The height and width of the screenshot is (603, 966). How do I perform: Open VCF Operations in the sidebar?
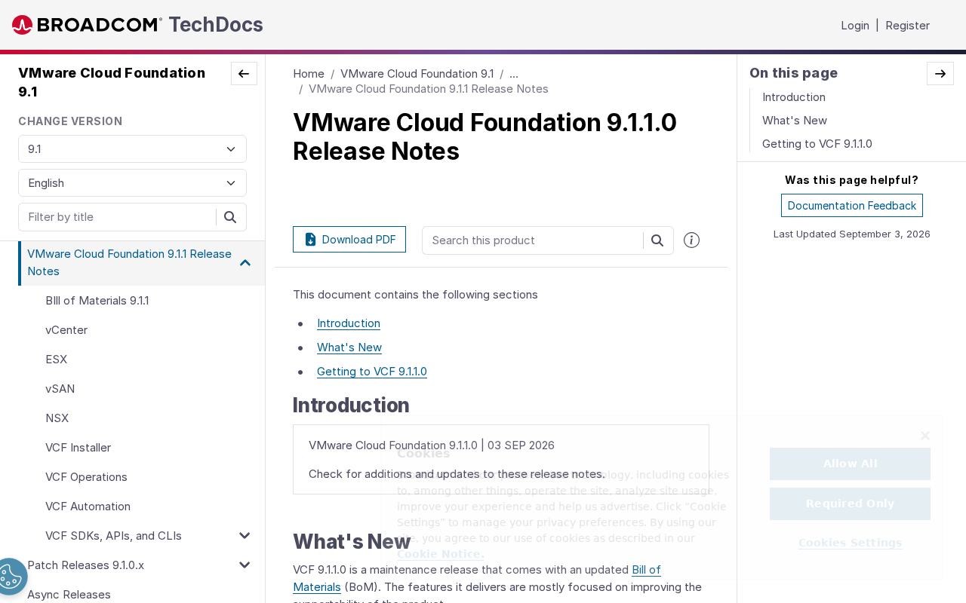86,477
